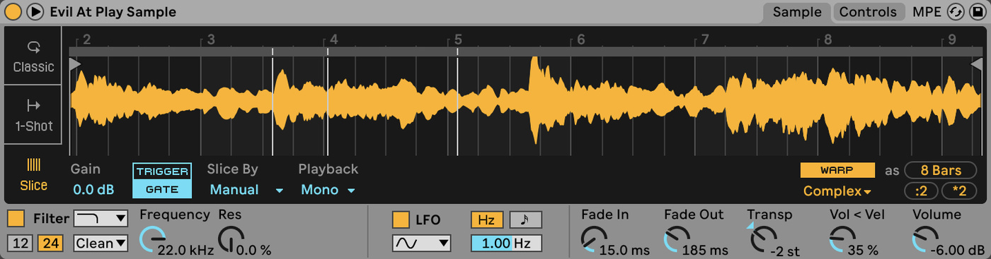Set LFO rate mode to Hz

click(486, 219)
